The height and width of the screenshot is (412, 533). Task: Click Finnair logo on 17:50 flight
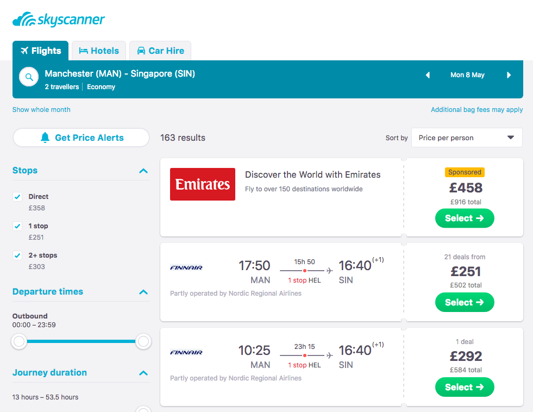click(x=186, y=267)
